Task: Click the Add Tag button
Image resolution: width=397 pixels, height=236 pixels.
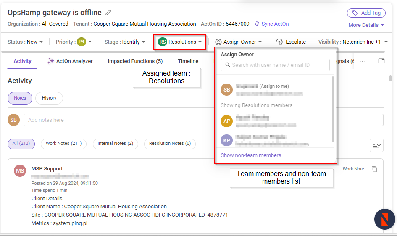Action: click(366, 13)
